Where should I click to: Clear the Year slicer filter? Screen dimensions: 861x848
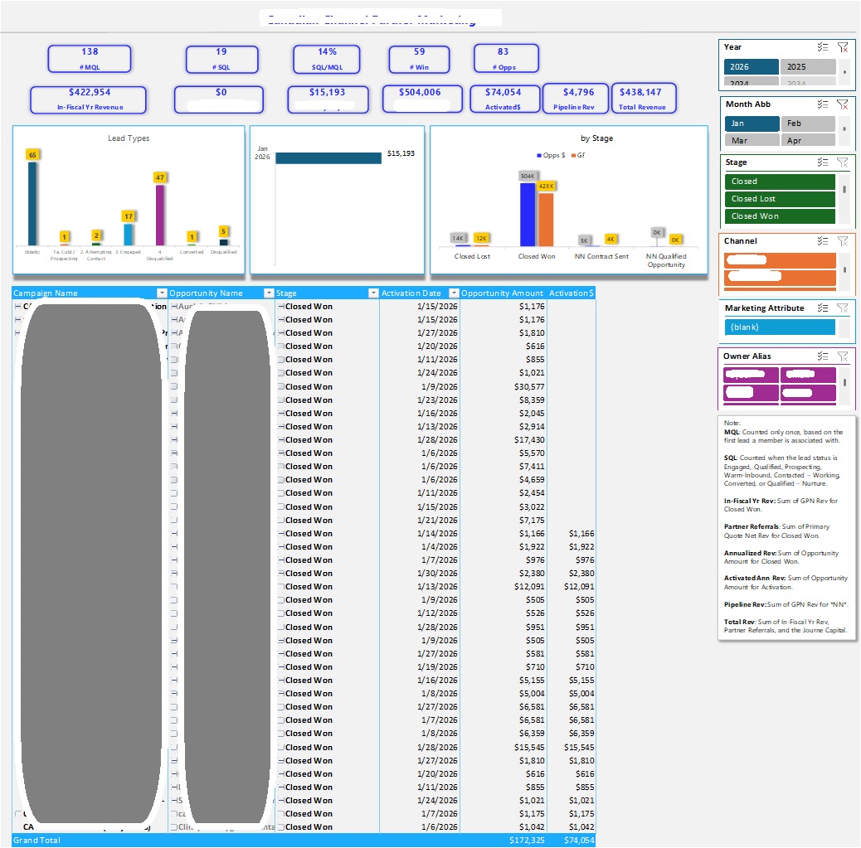842,47
